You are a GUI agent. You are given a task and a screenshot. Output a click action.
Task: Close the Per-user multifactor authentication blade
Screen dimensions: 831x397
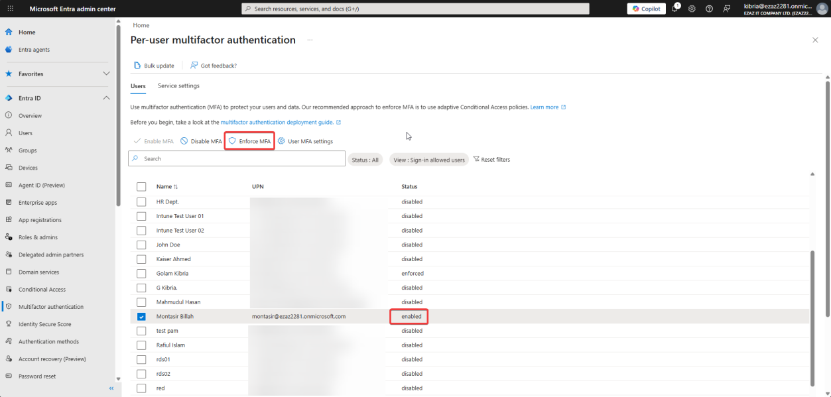tap(815, 40)
